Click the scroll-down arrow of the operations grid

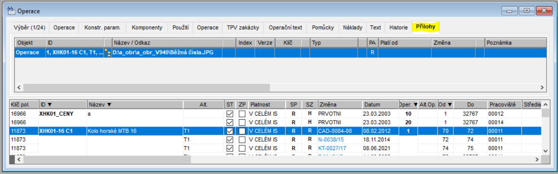546,151
